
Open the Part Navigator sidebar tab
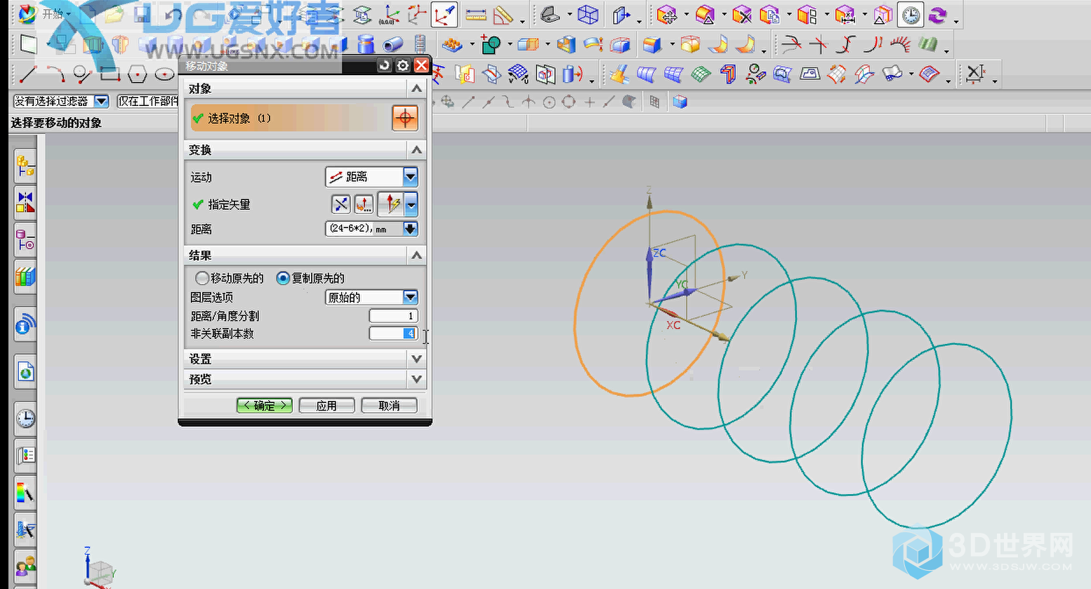click(x=25, y=241)
